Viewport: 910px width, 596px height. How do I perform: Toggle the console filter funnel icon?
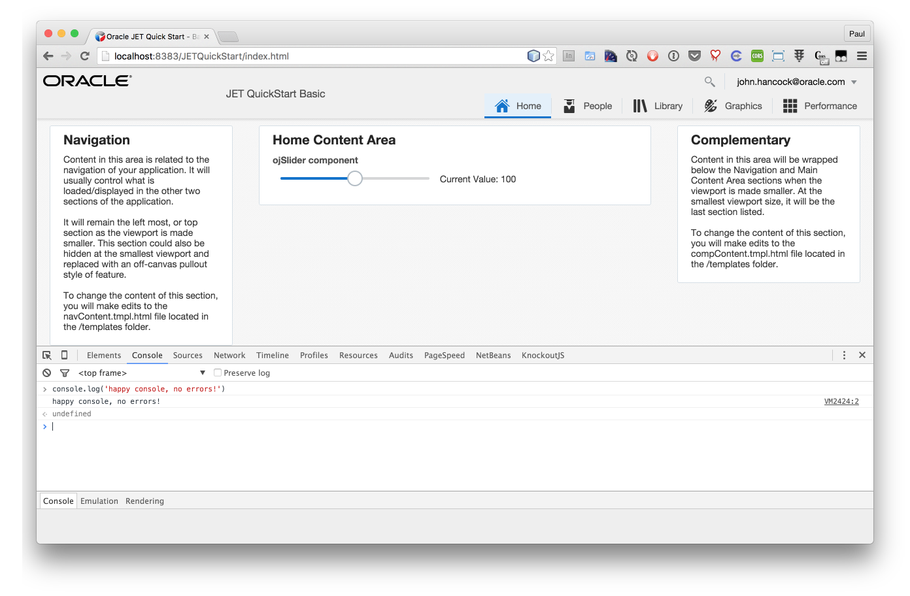(x=65, y=373)
